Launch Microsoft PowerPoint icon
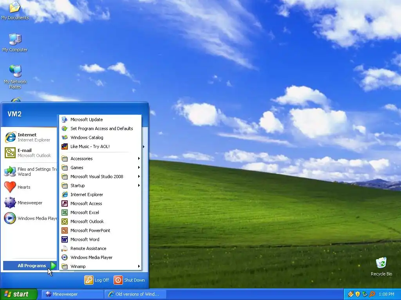401x300 pixels. 65,230
